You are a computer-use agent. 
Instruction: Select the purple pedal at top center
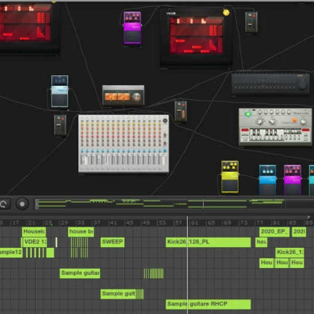click(132, 28)
